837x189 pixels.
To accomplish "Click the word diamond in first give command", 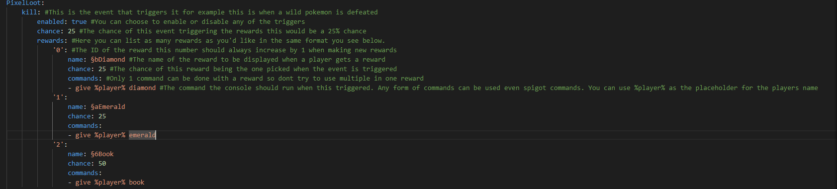I will (142, 88).
